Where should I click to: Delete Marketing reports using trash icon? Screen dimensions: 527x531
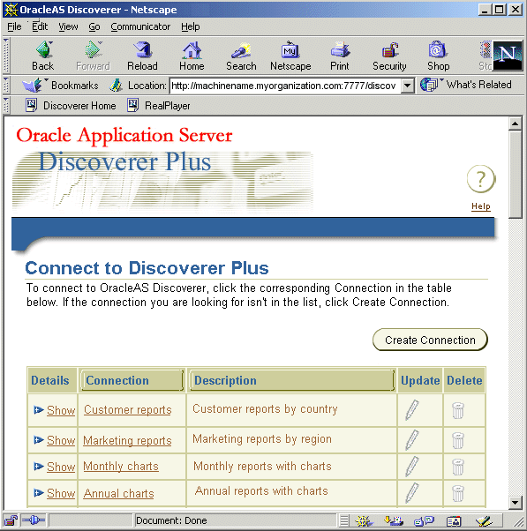(x=458, y=440)
